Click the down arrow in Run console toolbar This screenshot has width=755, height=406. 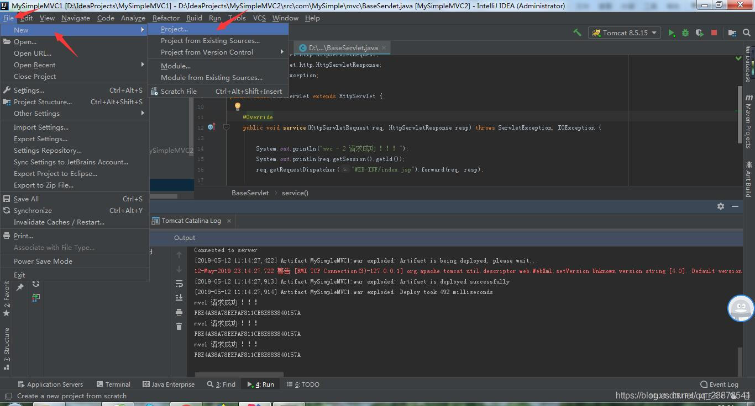pos(179,269)
